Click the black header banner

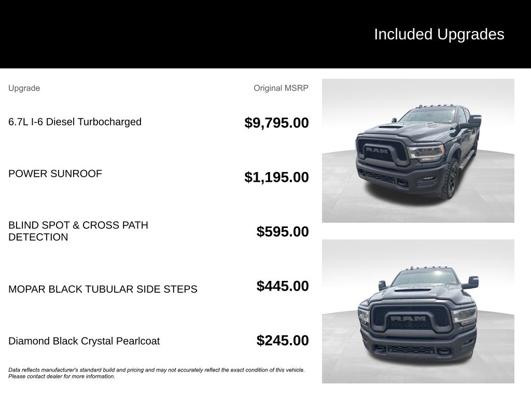click(x=265, y=34)
